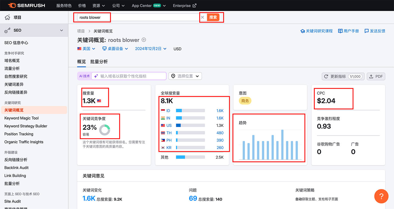The height and width of the screenshot is (209, 394).
Task: Open the 2024年12月2日 date dropdown
Action: (151, 48)
